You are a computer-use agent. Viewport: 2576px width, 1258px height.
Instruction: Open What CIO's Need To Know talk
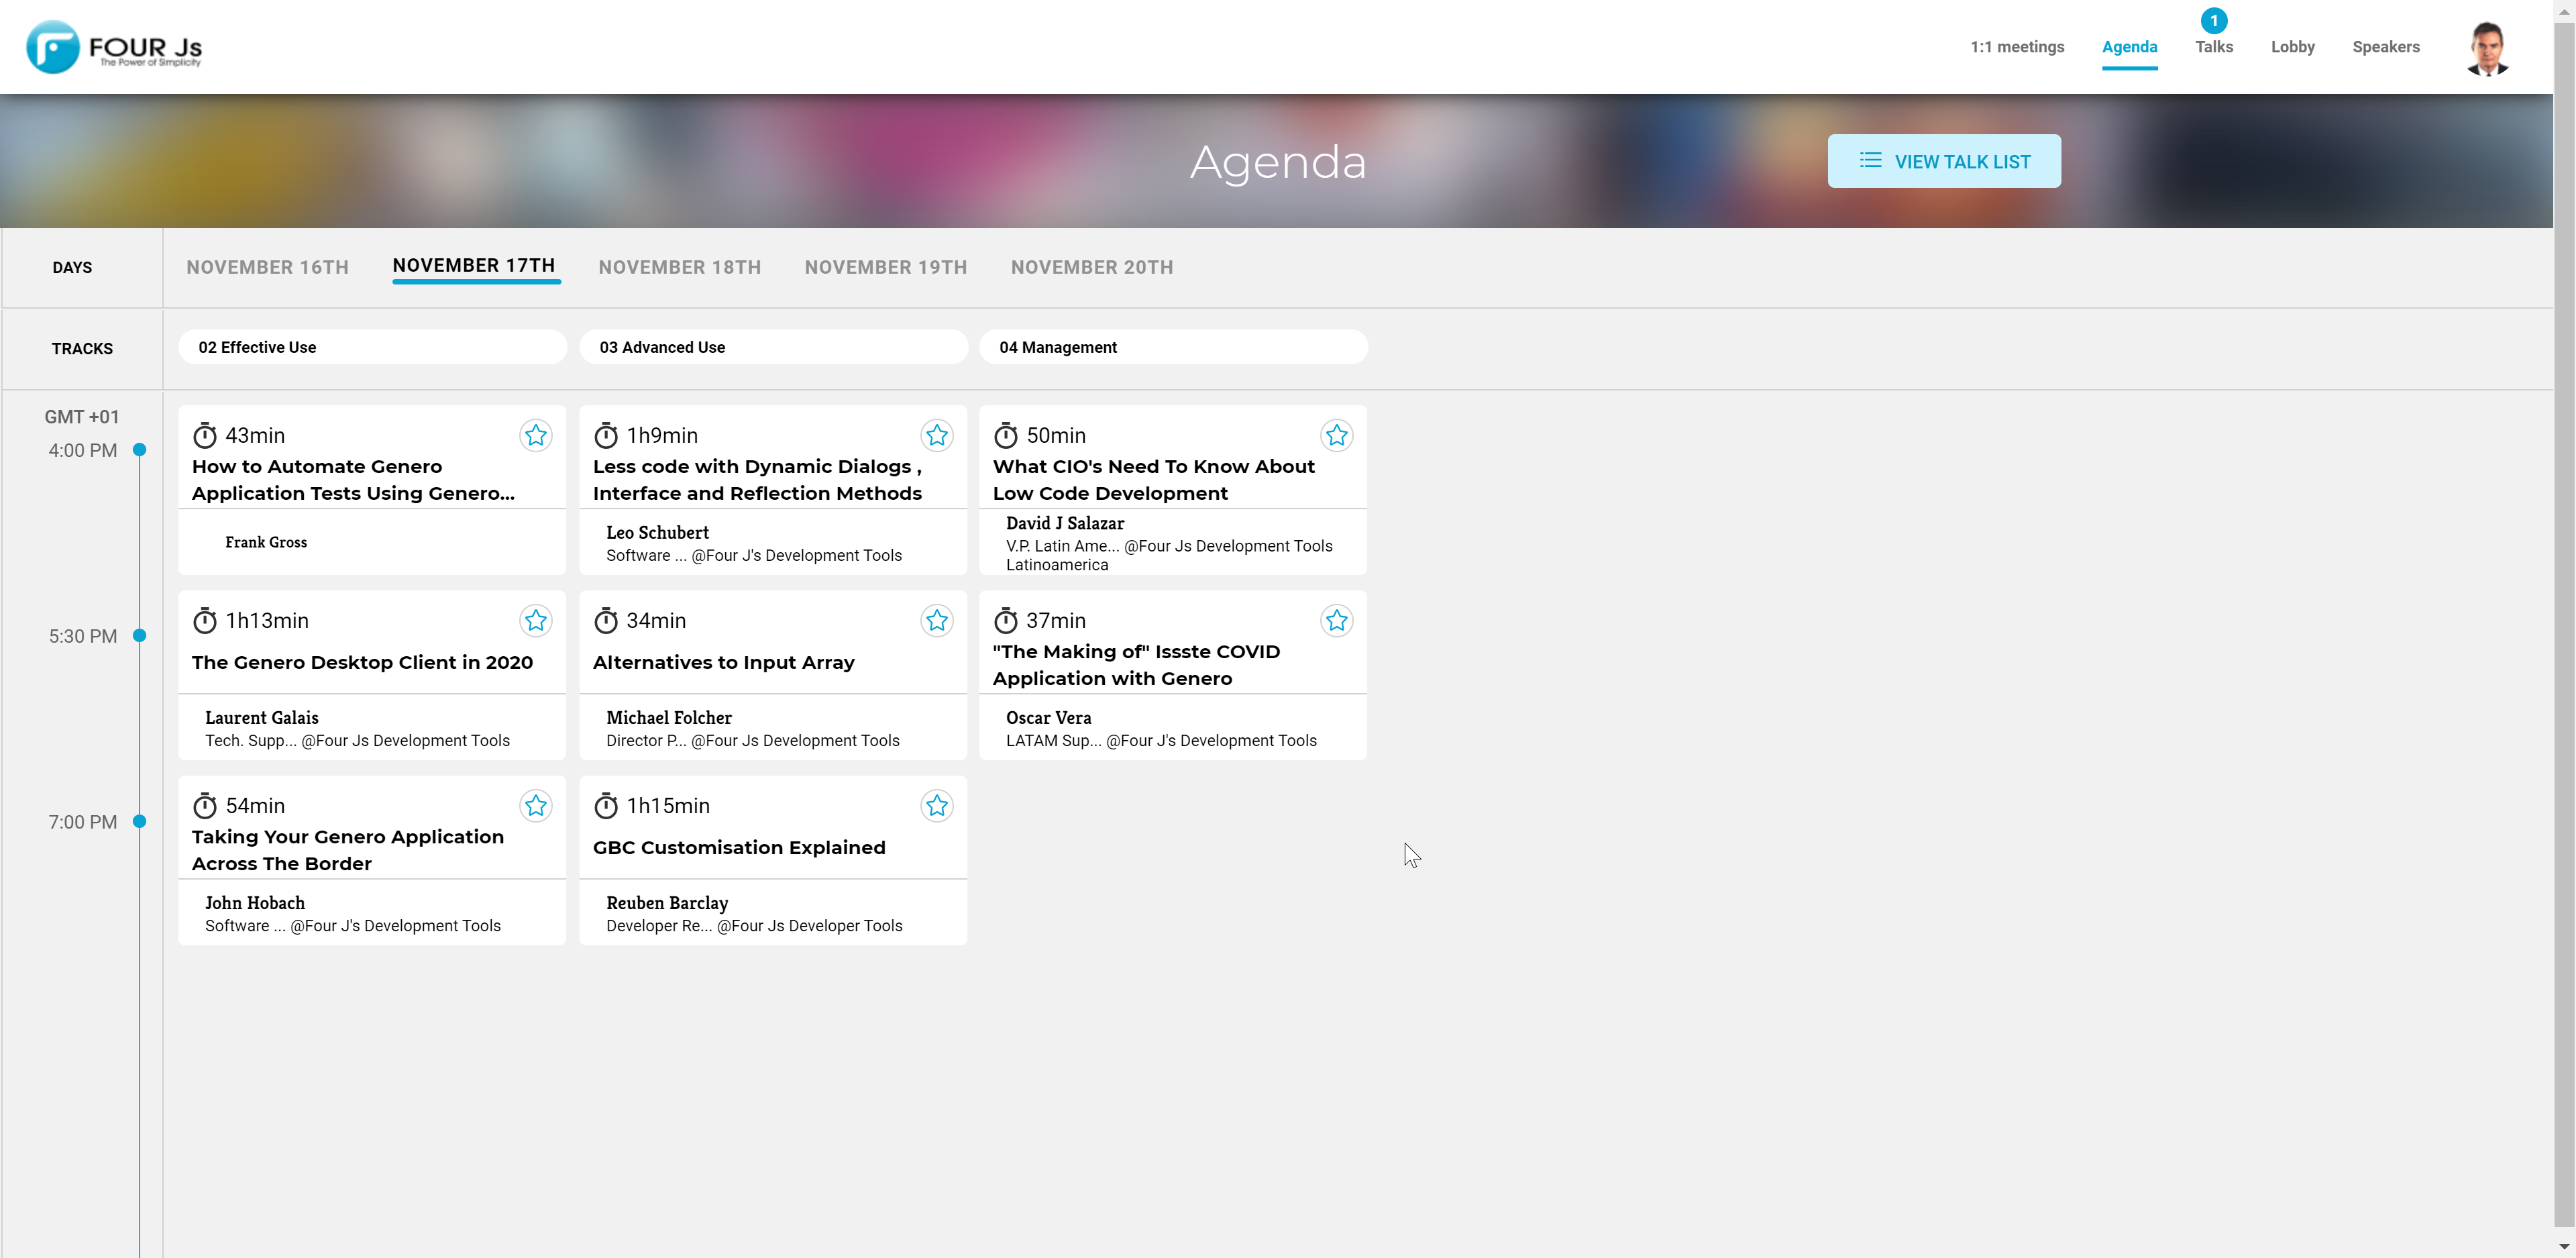point(1153,480)
